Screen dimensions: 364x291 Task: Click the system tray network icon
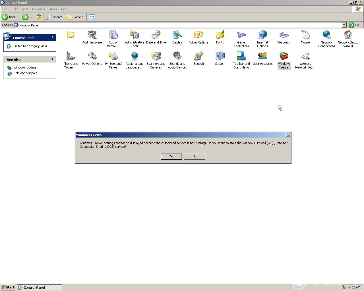pyautogui.click(x=344, y=287)
